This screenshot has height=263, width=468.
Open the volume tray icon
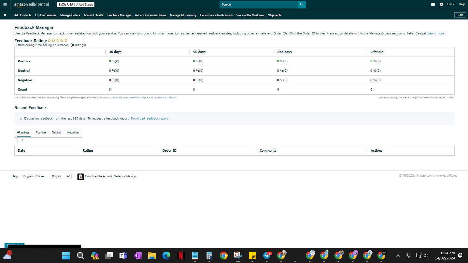426,256
